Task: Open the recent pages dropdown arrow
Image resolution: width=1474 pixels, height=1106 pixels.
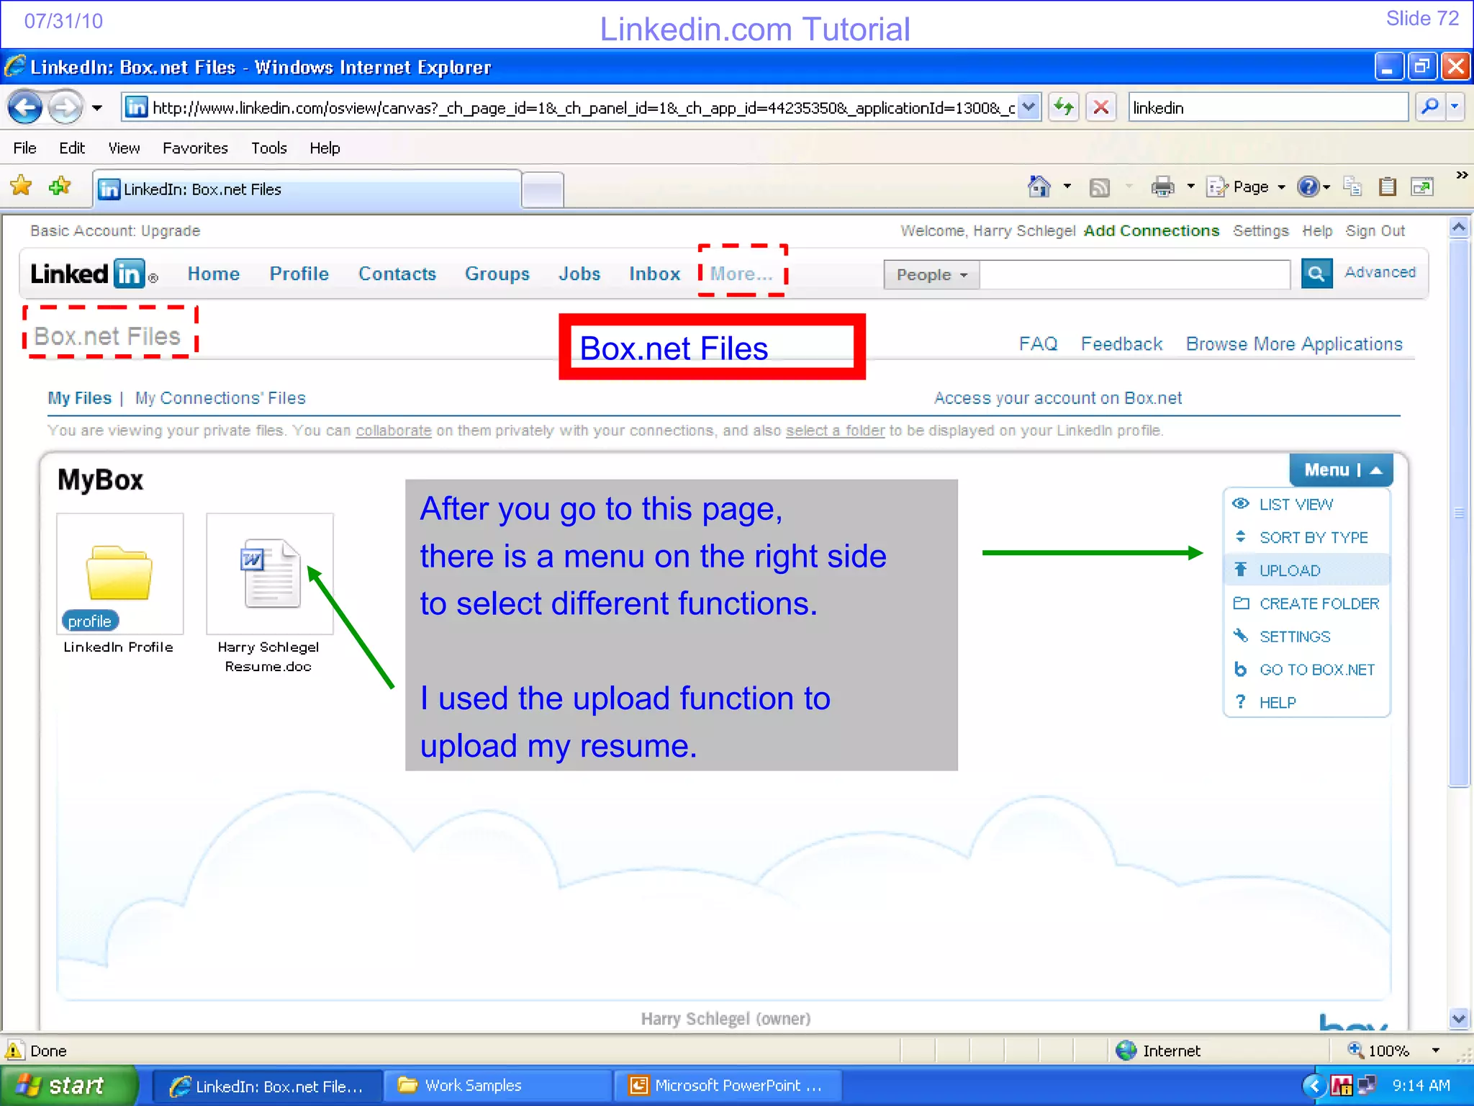Action: click(97, 108)
